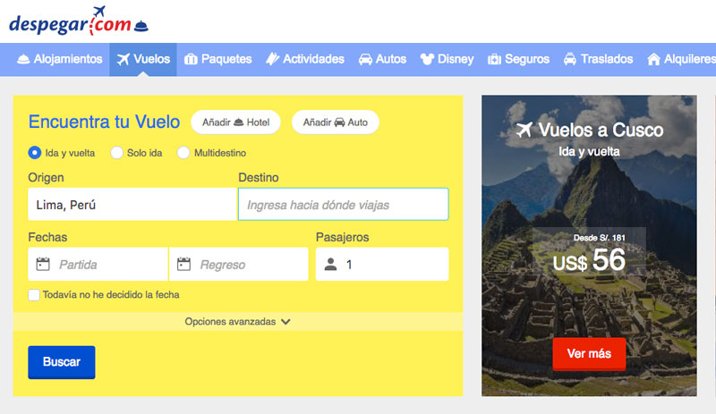
Task: Click the despegar.com logo
Action: coord(79,21)
